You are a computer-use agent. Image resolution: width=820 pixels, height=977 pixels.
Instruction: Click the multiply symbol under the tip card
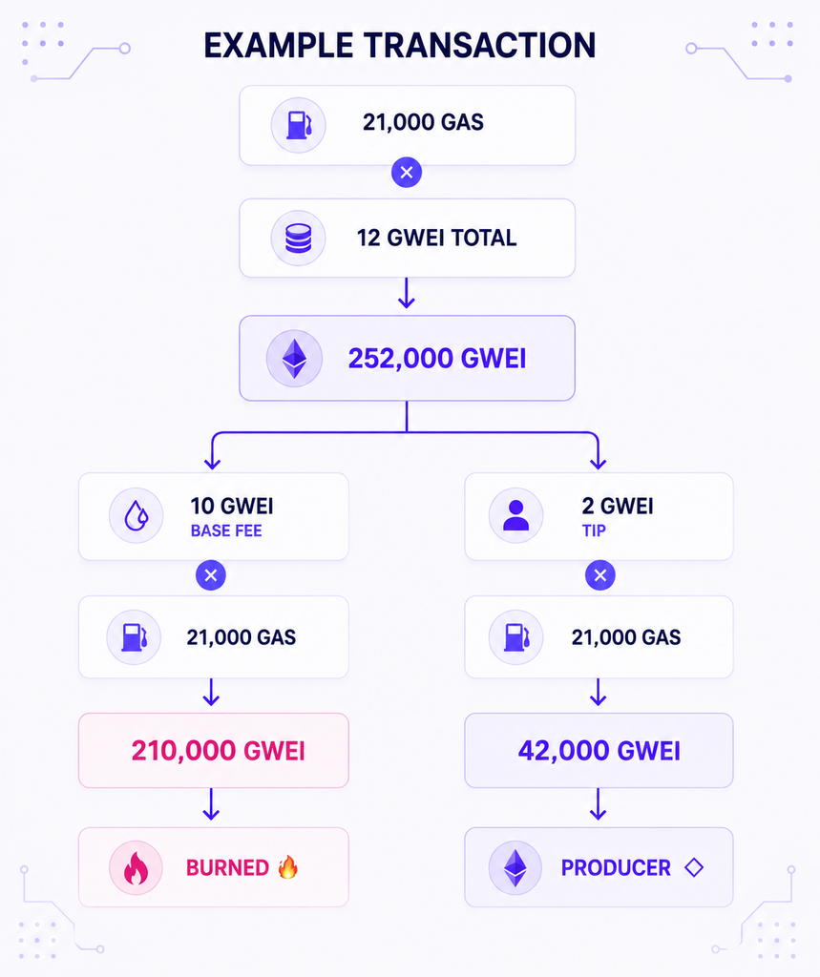[599, 575]
